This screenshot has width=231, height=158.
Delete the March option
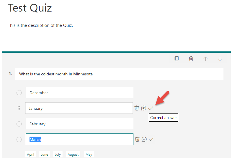(137, 139)
